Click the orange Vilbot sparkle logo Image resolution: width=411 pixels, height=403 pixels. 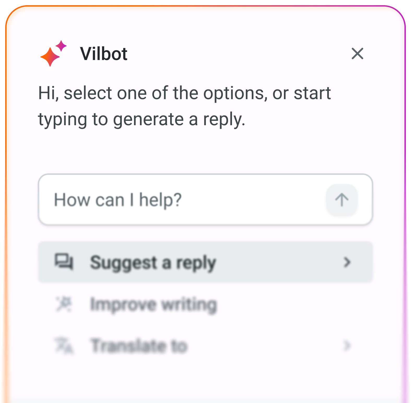point(50,57)
